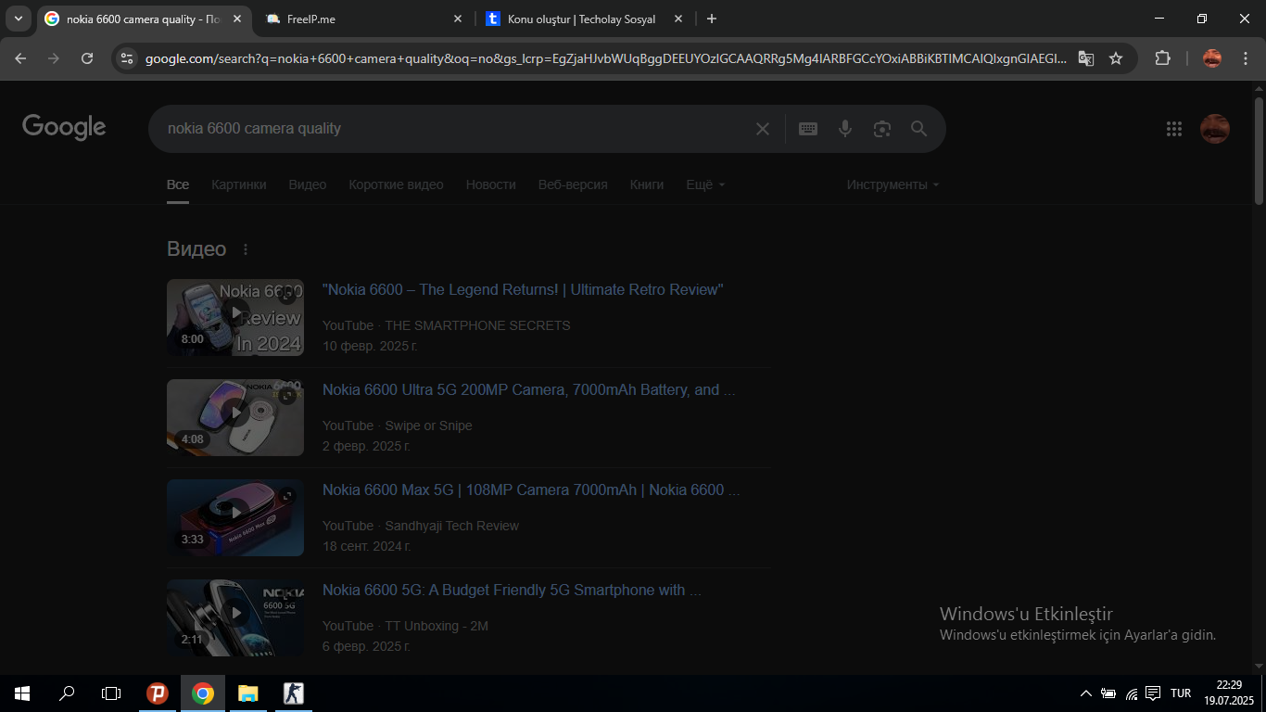Open a new tab
The image size is (1266, 712).
tap(711, 19)
